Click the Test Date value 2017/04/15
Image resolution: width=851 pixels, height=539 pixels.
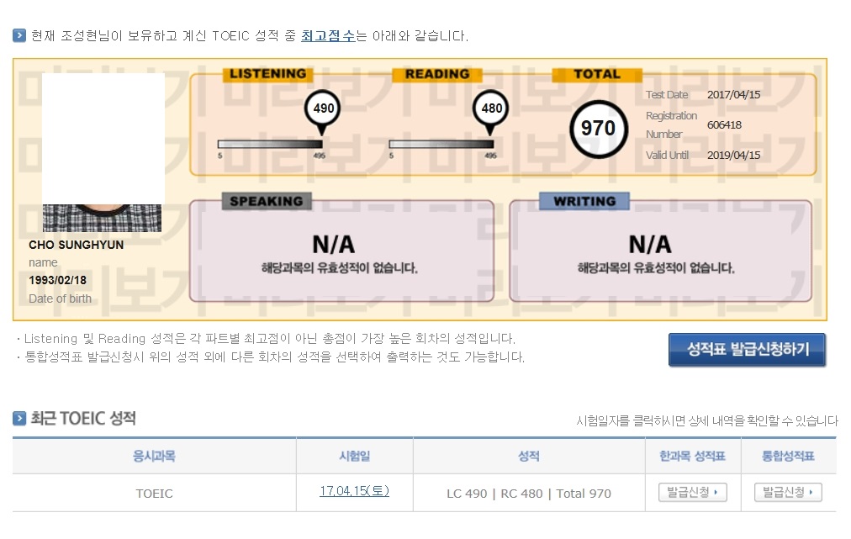(x=734, y=94)
